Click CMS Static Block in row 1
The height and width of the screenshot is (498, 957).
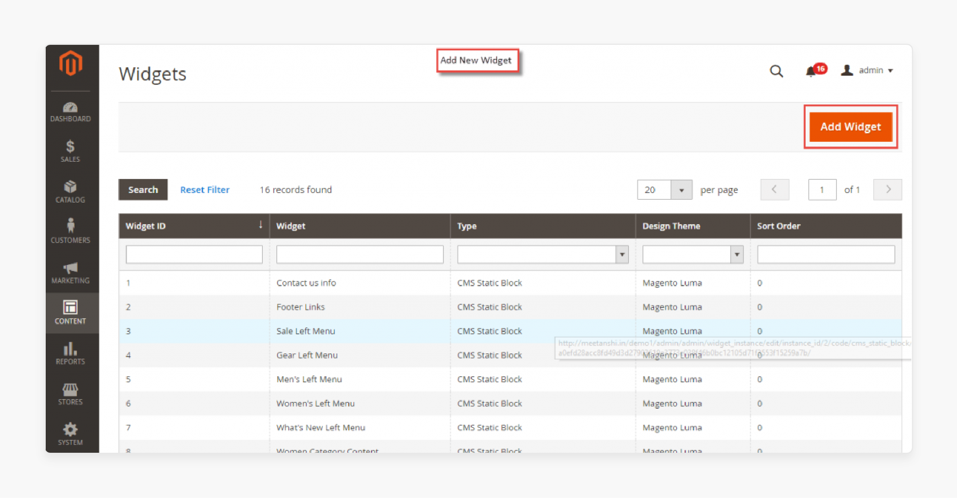point(490,283)
